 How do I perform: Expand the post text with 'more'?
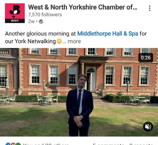coord(74,41)
